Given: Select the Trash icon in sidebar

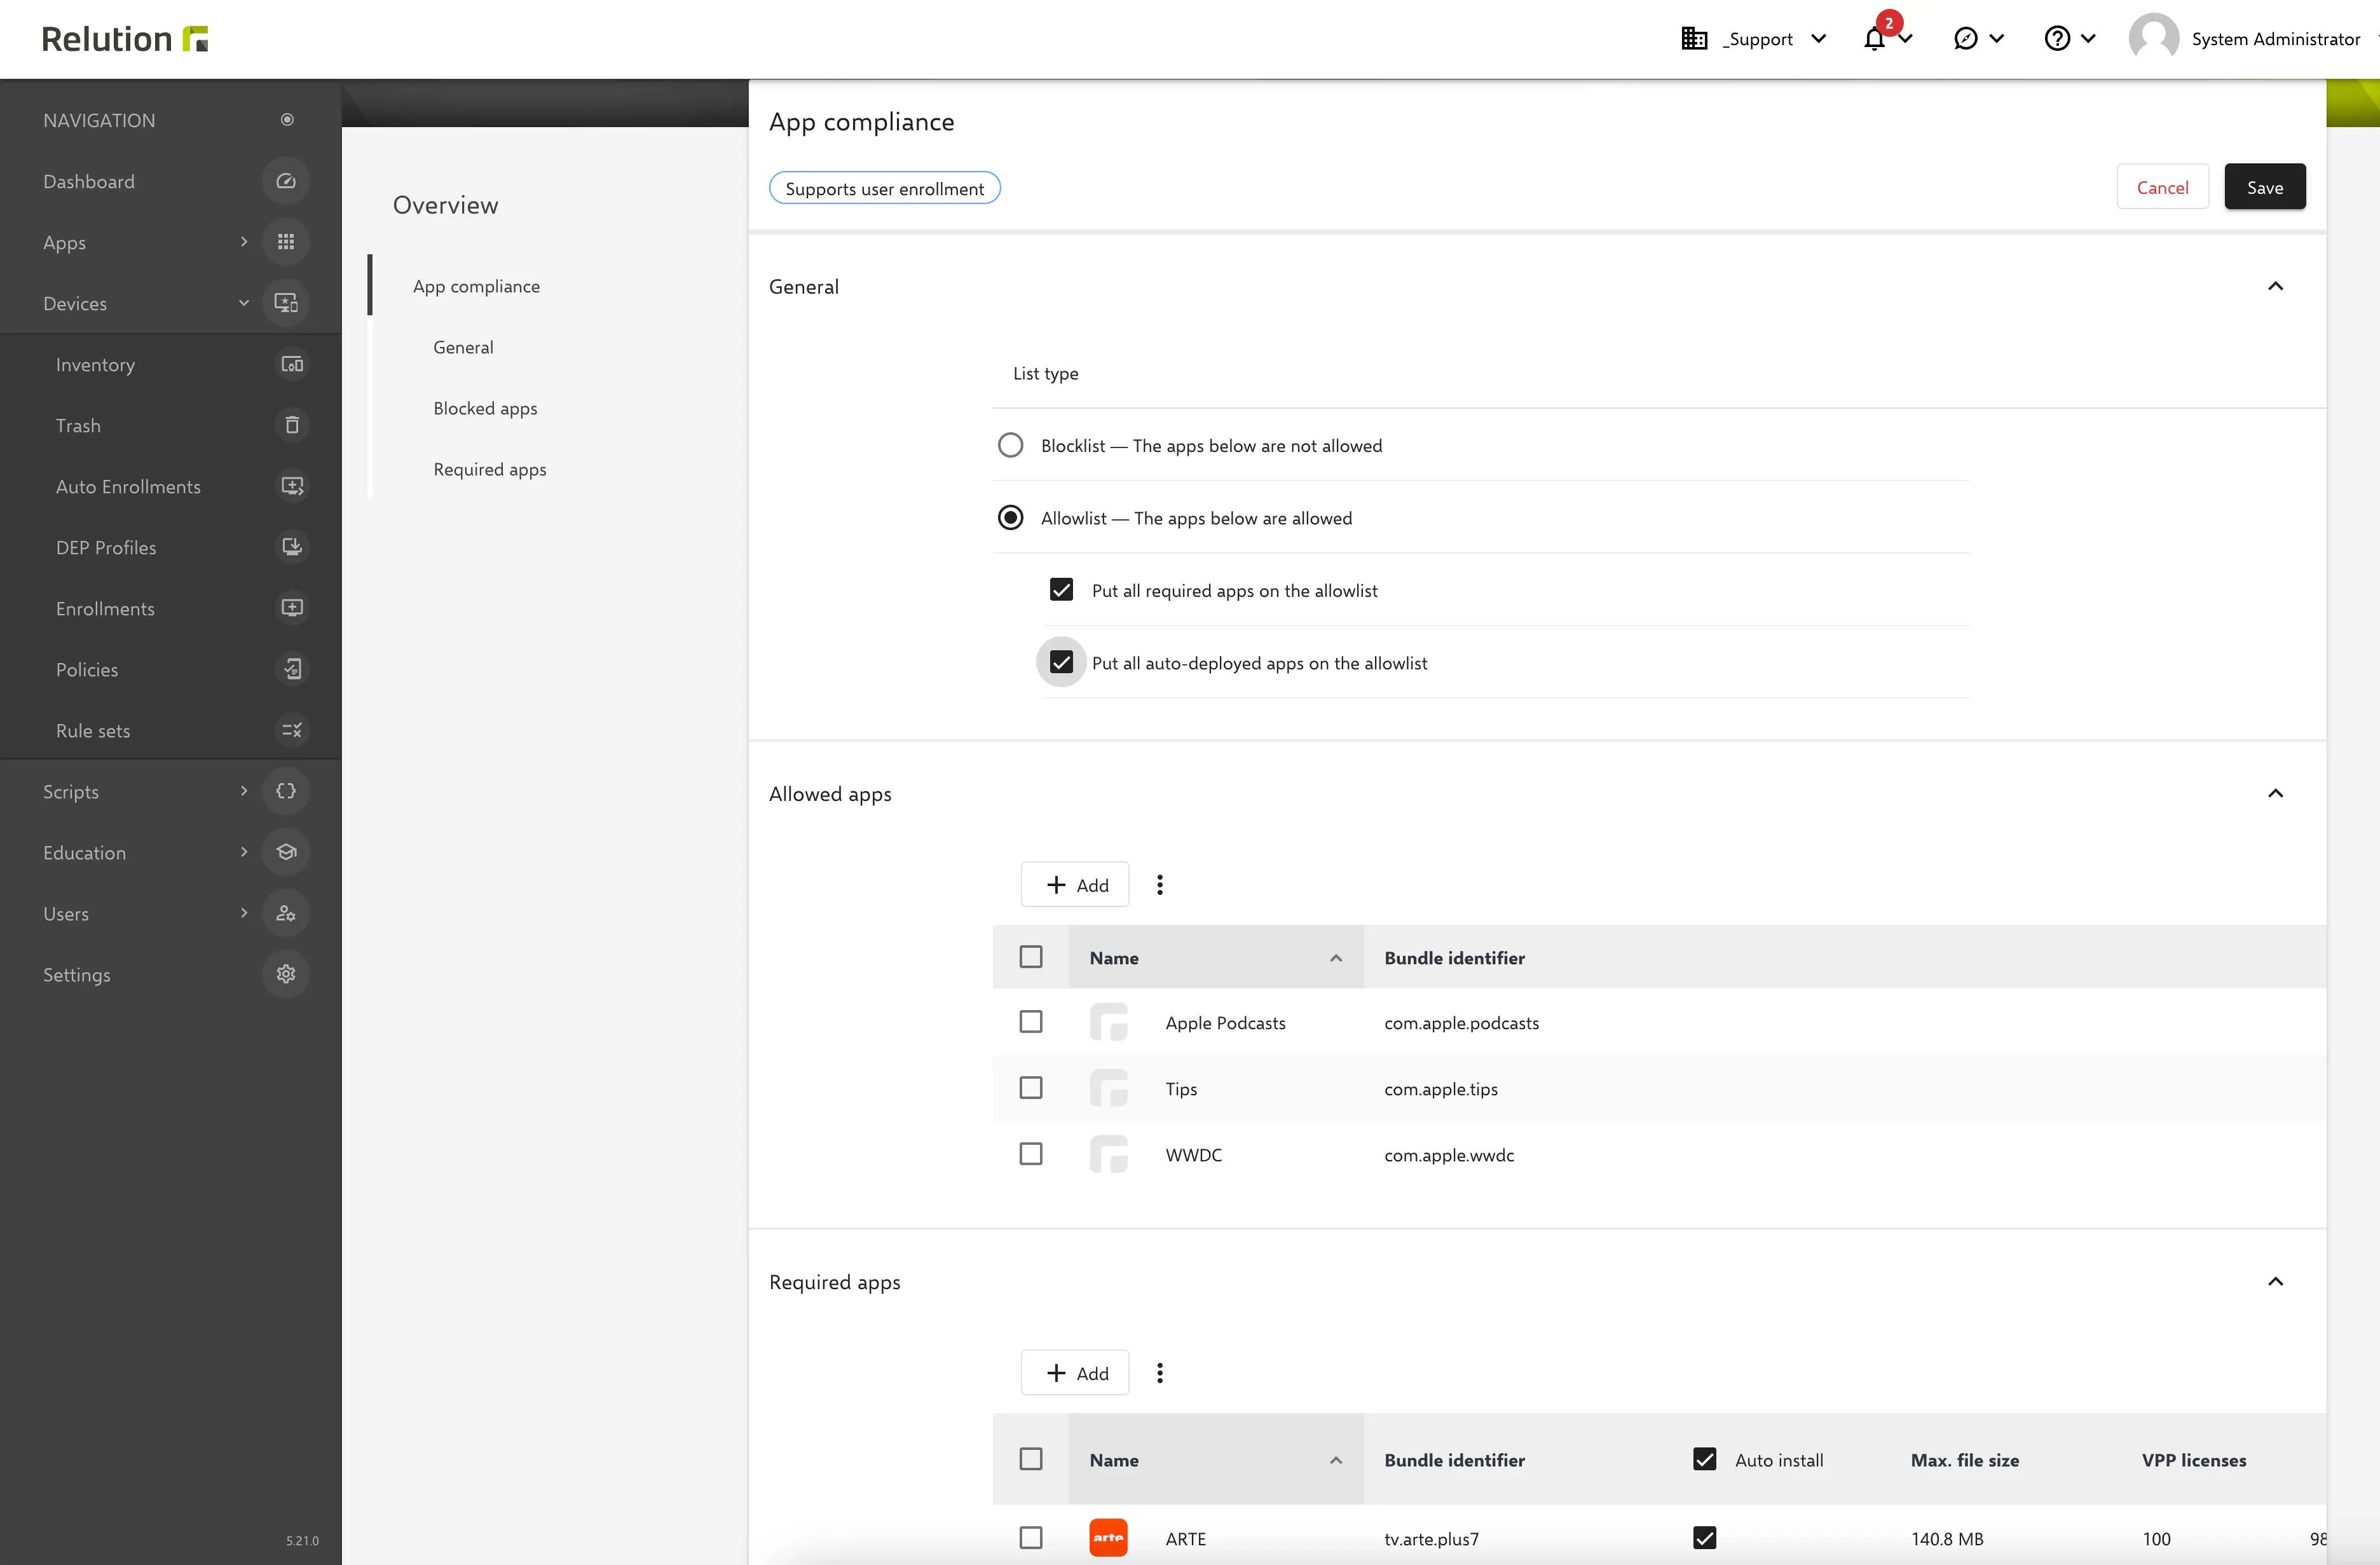Looking at the screenshot, I should 291,425.
